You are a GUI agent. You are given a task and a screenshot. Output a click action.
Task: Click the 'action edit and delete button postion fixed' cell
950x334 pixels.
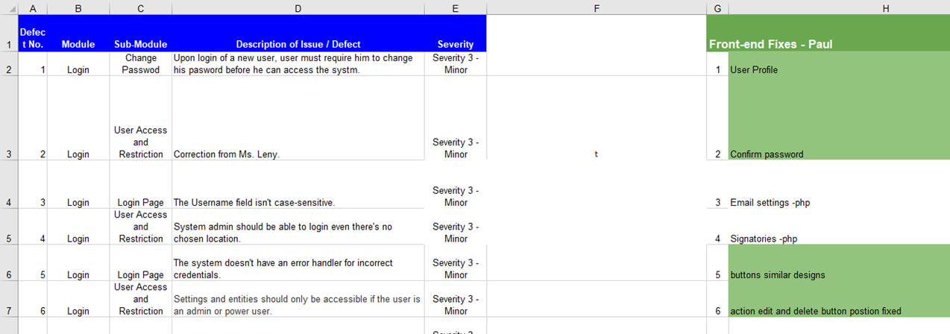pos(839,300)
